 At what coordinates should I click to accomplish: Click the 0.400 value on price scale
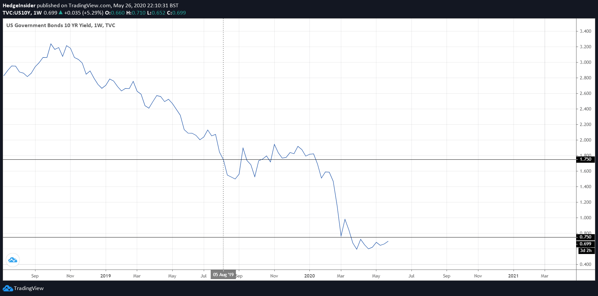click(x=585, y=265)
